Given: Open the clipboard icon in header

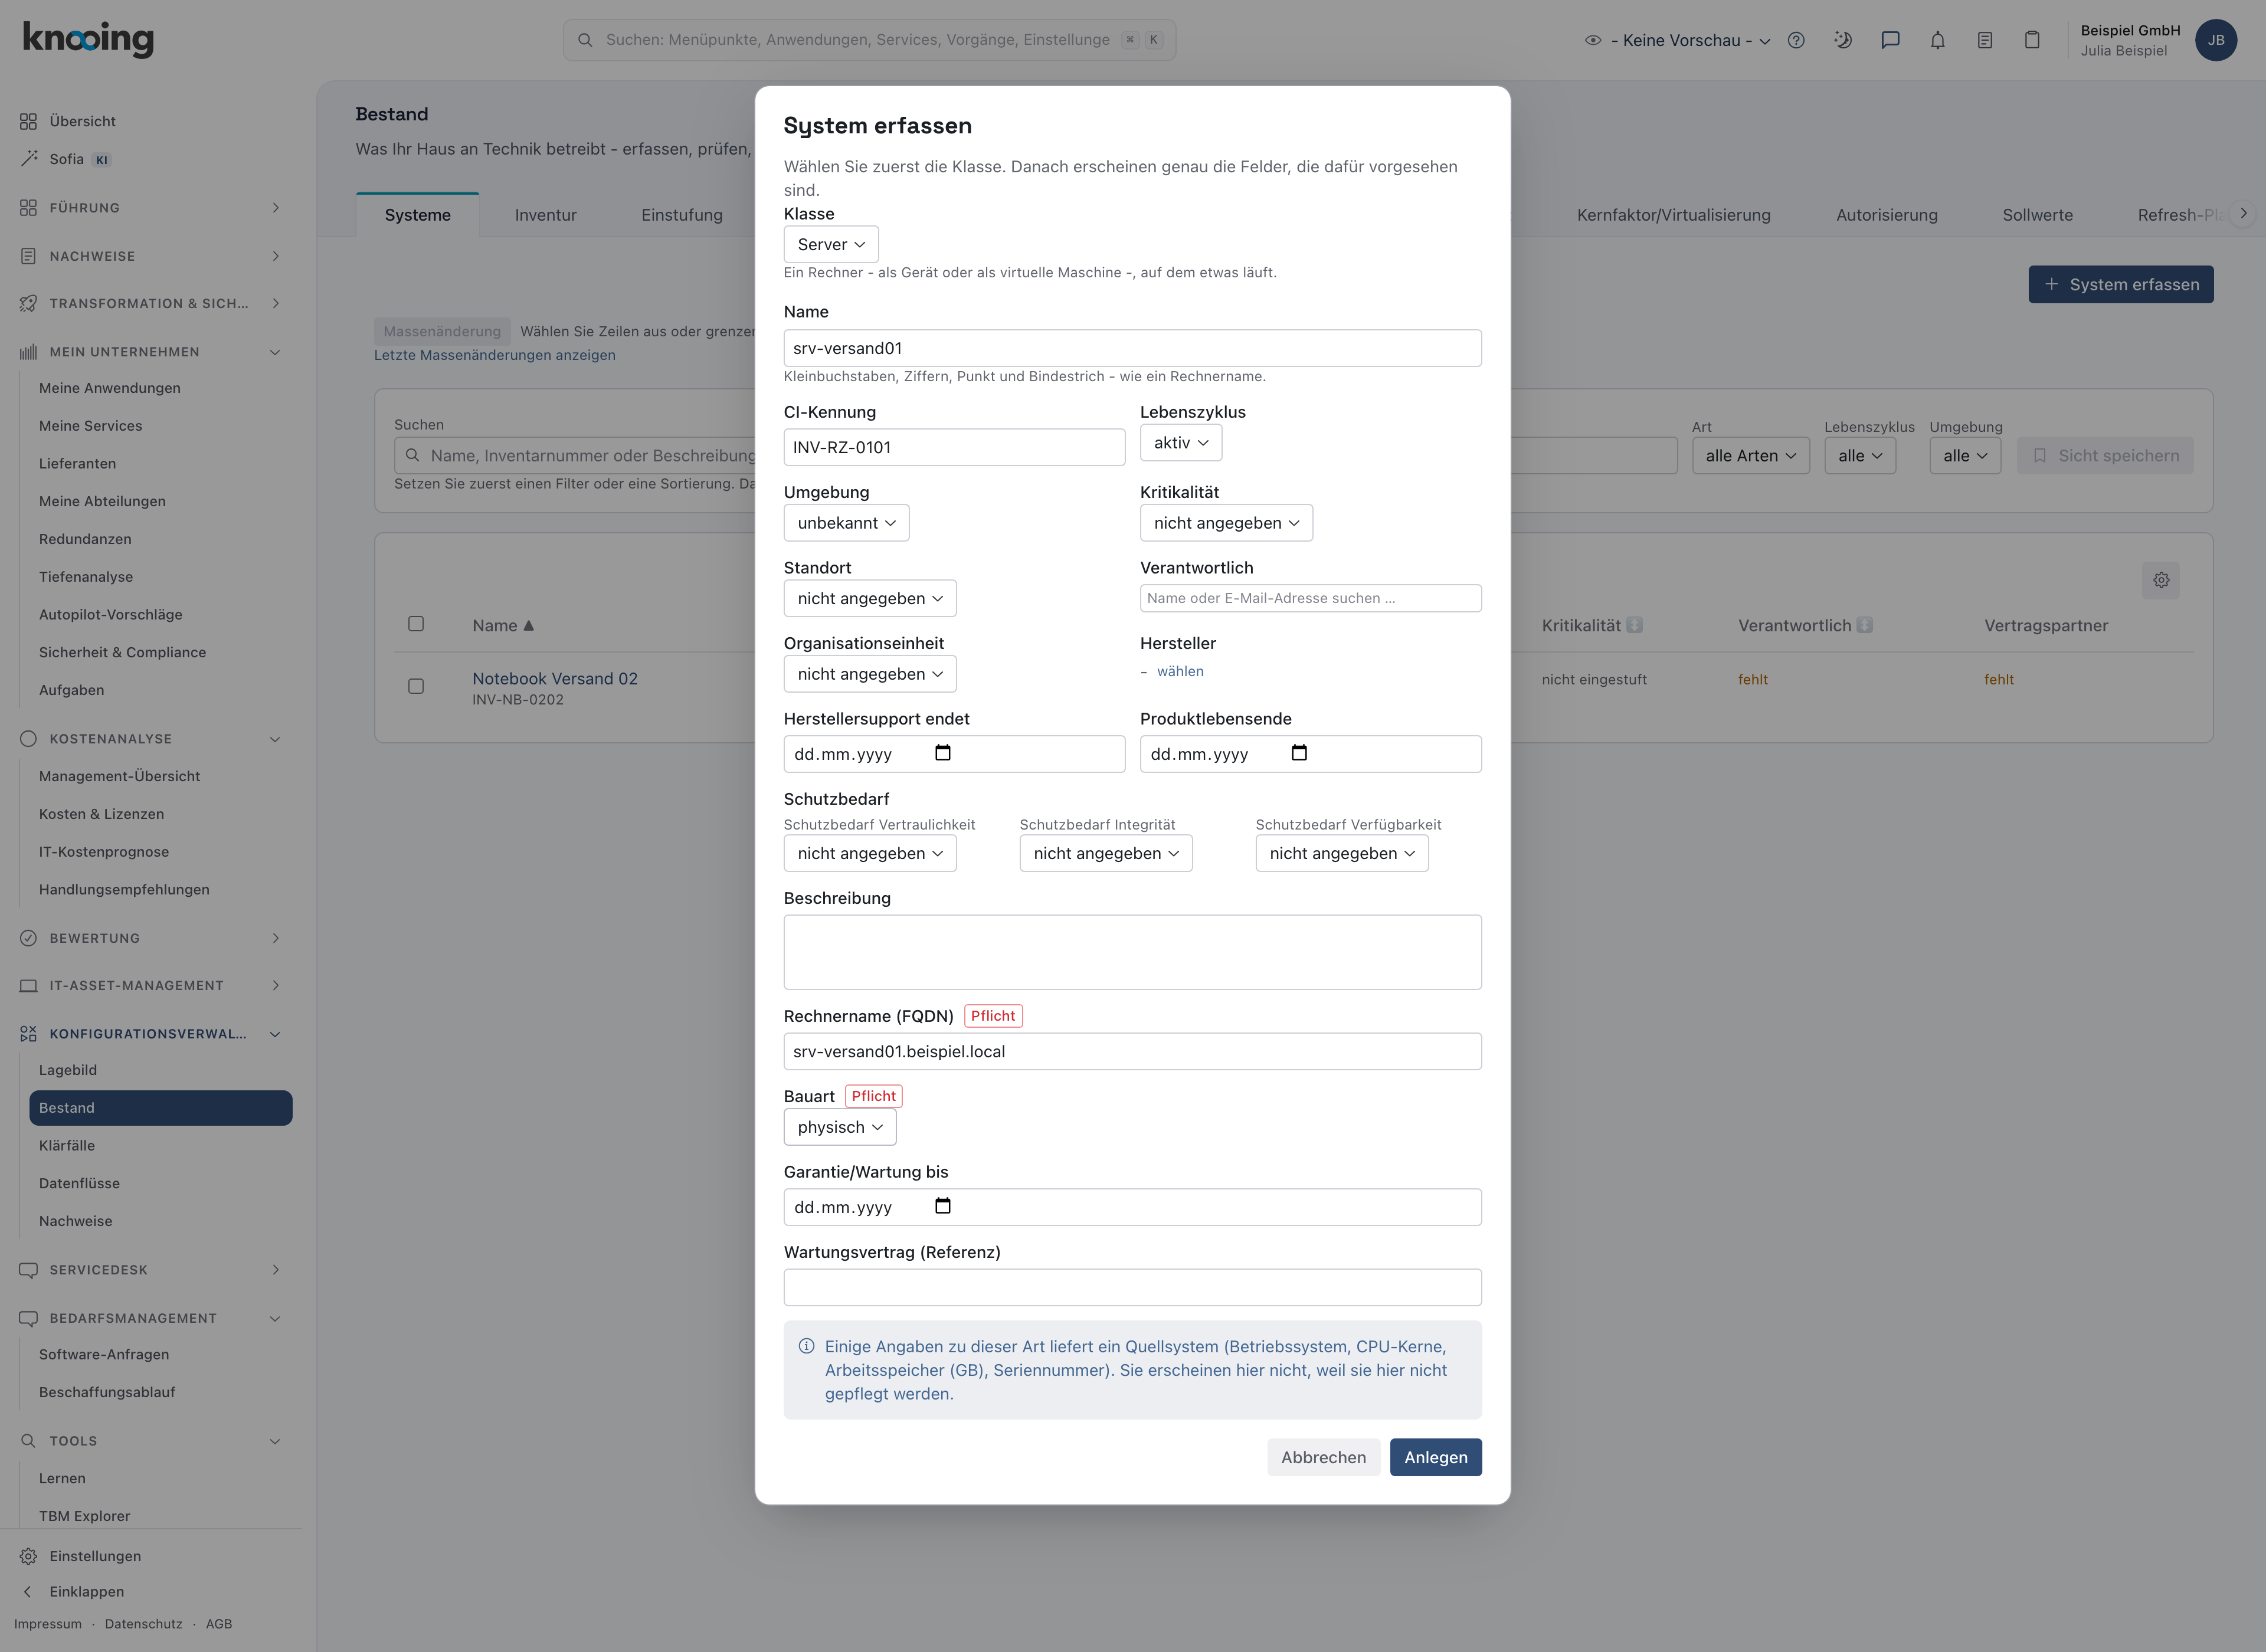Looking at the screenshot, I should 2032,40.
